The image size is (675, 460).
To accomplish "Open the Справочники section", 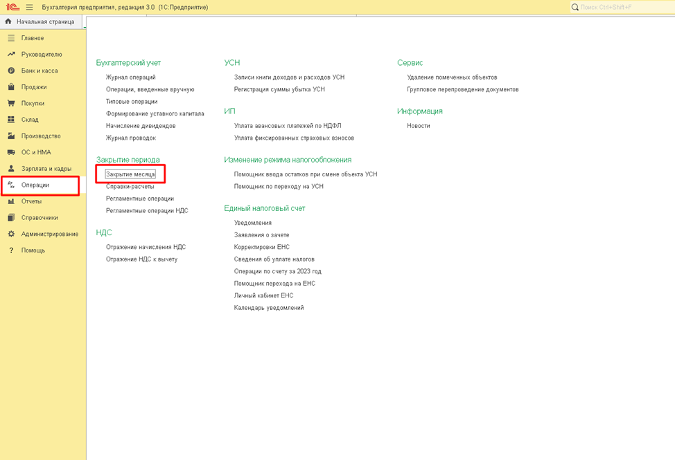I will tap(40, 218).
